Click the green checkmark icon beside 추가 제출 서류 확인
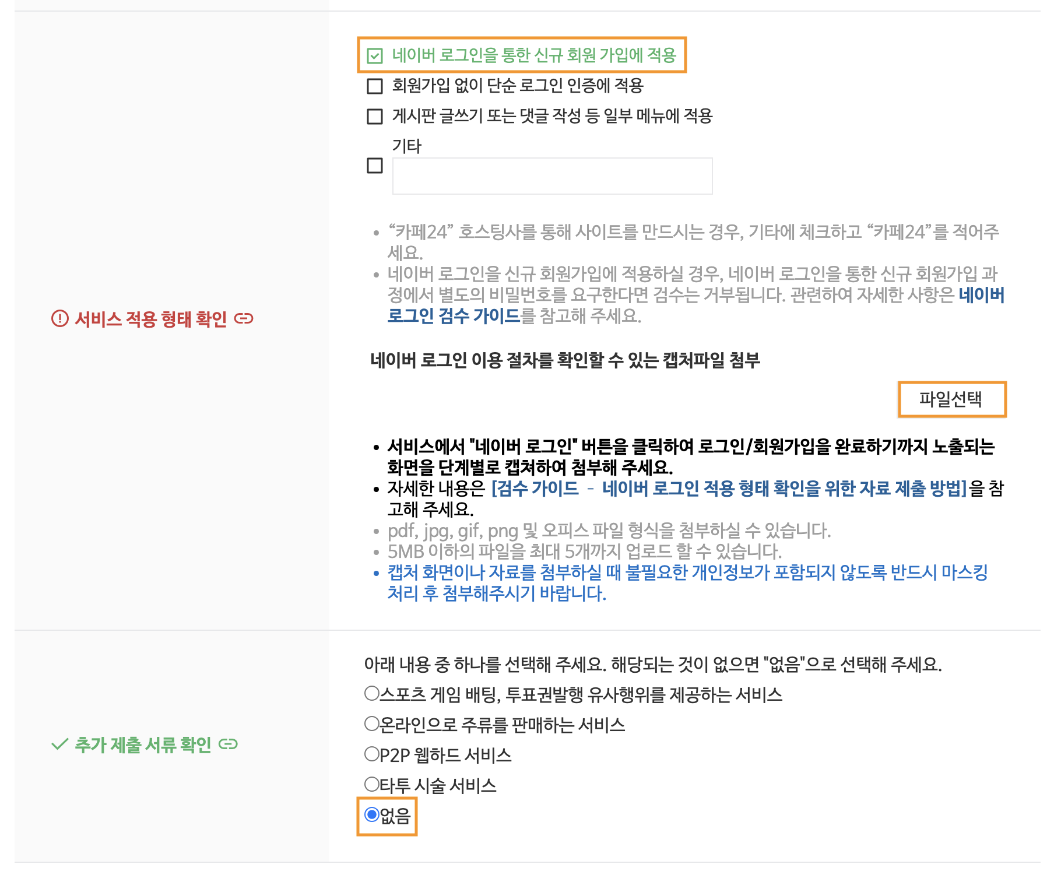 pos(60,744)
